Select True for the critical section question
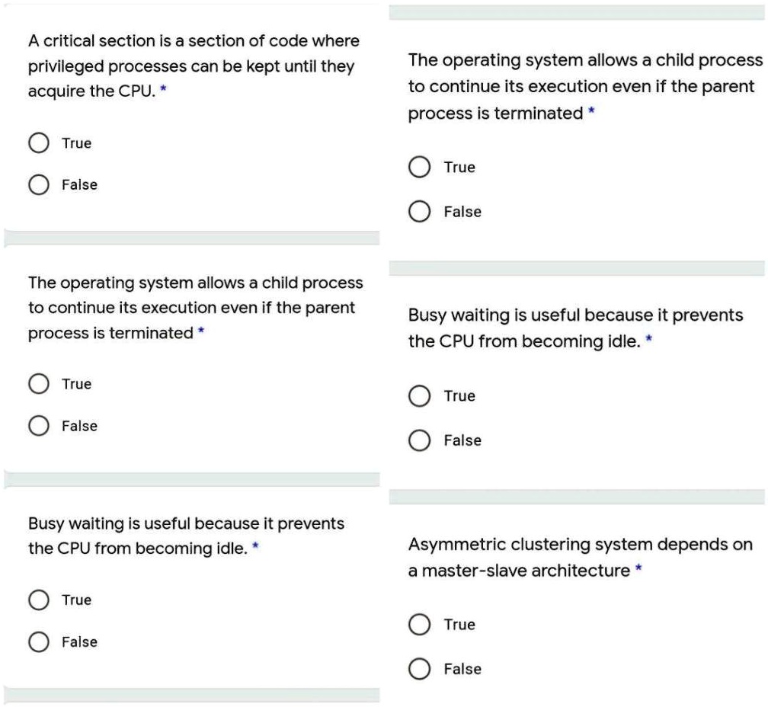This screenshot has width=768, height=707. coord(38,142)
